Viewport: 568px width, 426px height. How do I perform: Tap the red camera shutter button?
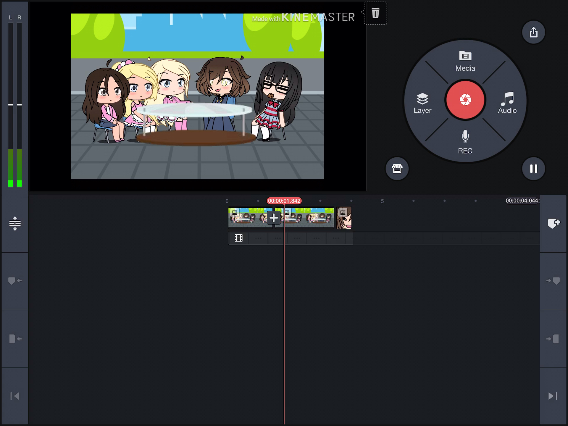coord(465,100)
